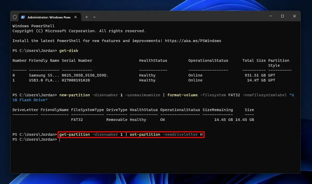The height and width of the screenshot is (184, 312).
Task: Click the new-partition command word
Action: [x=75, y=95]
